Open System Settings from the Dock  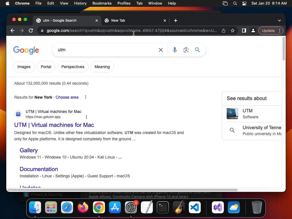click(x=131, y=207)
